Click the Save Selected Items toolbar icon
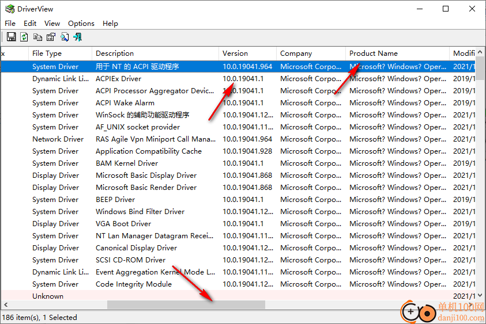486x324 pixels. (11, 37)
